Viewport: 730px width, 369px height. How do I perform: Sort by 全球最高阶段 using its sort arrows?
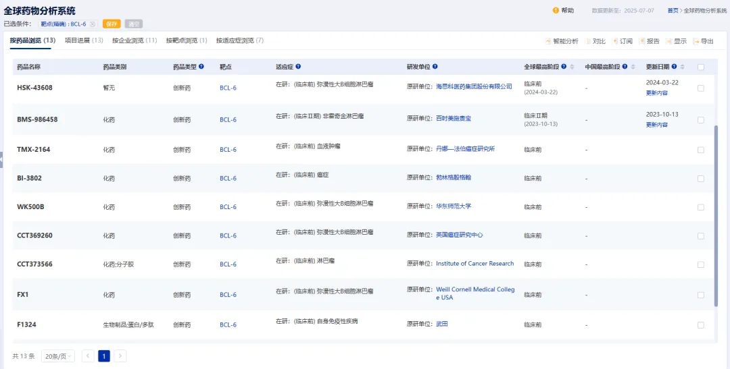(572, 67)
